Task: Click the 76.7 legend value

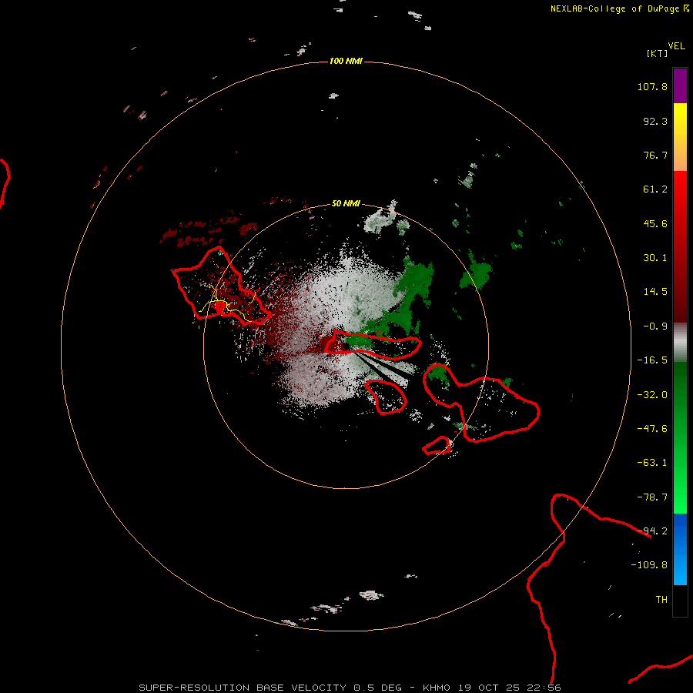Action: (655, 155)
